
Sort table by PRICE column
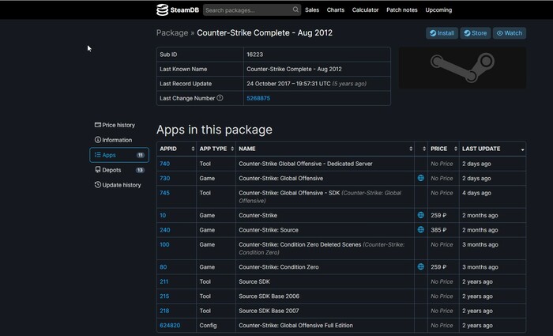443,149
